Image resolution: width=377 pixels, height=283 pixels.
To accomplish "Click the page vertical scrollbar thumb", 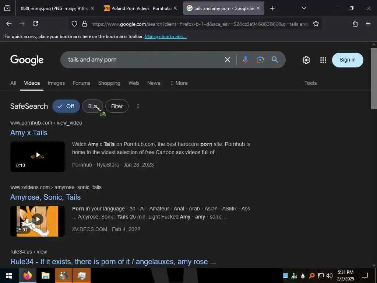I will pyautogui.click(x=374, y=78).
